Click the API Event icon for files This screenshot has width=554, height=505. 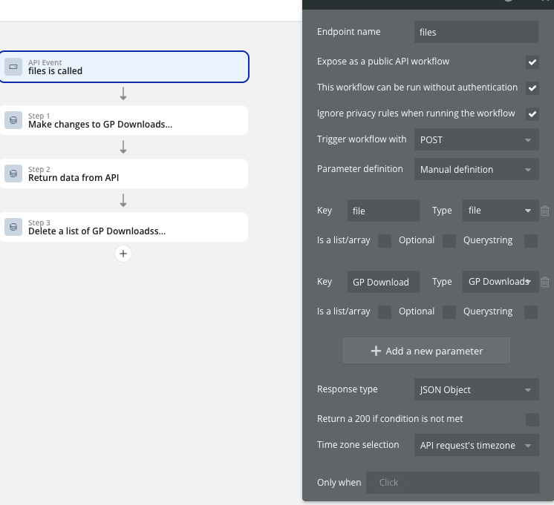[x=13, y=67]
